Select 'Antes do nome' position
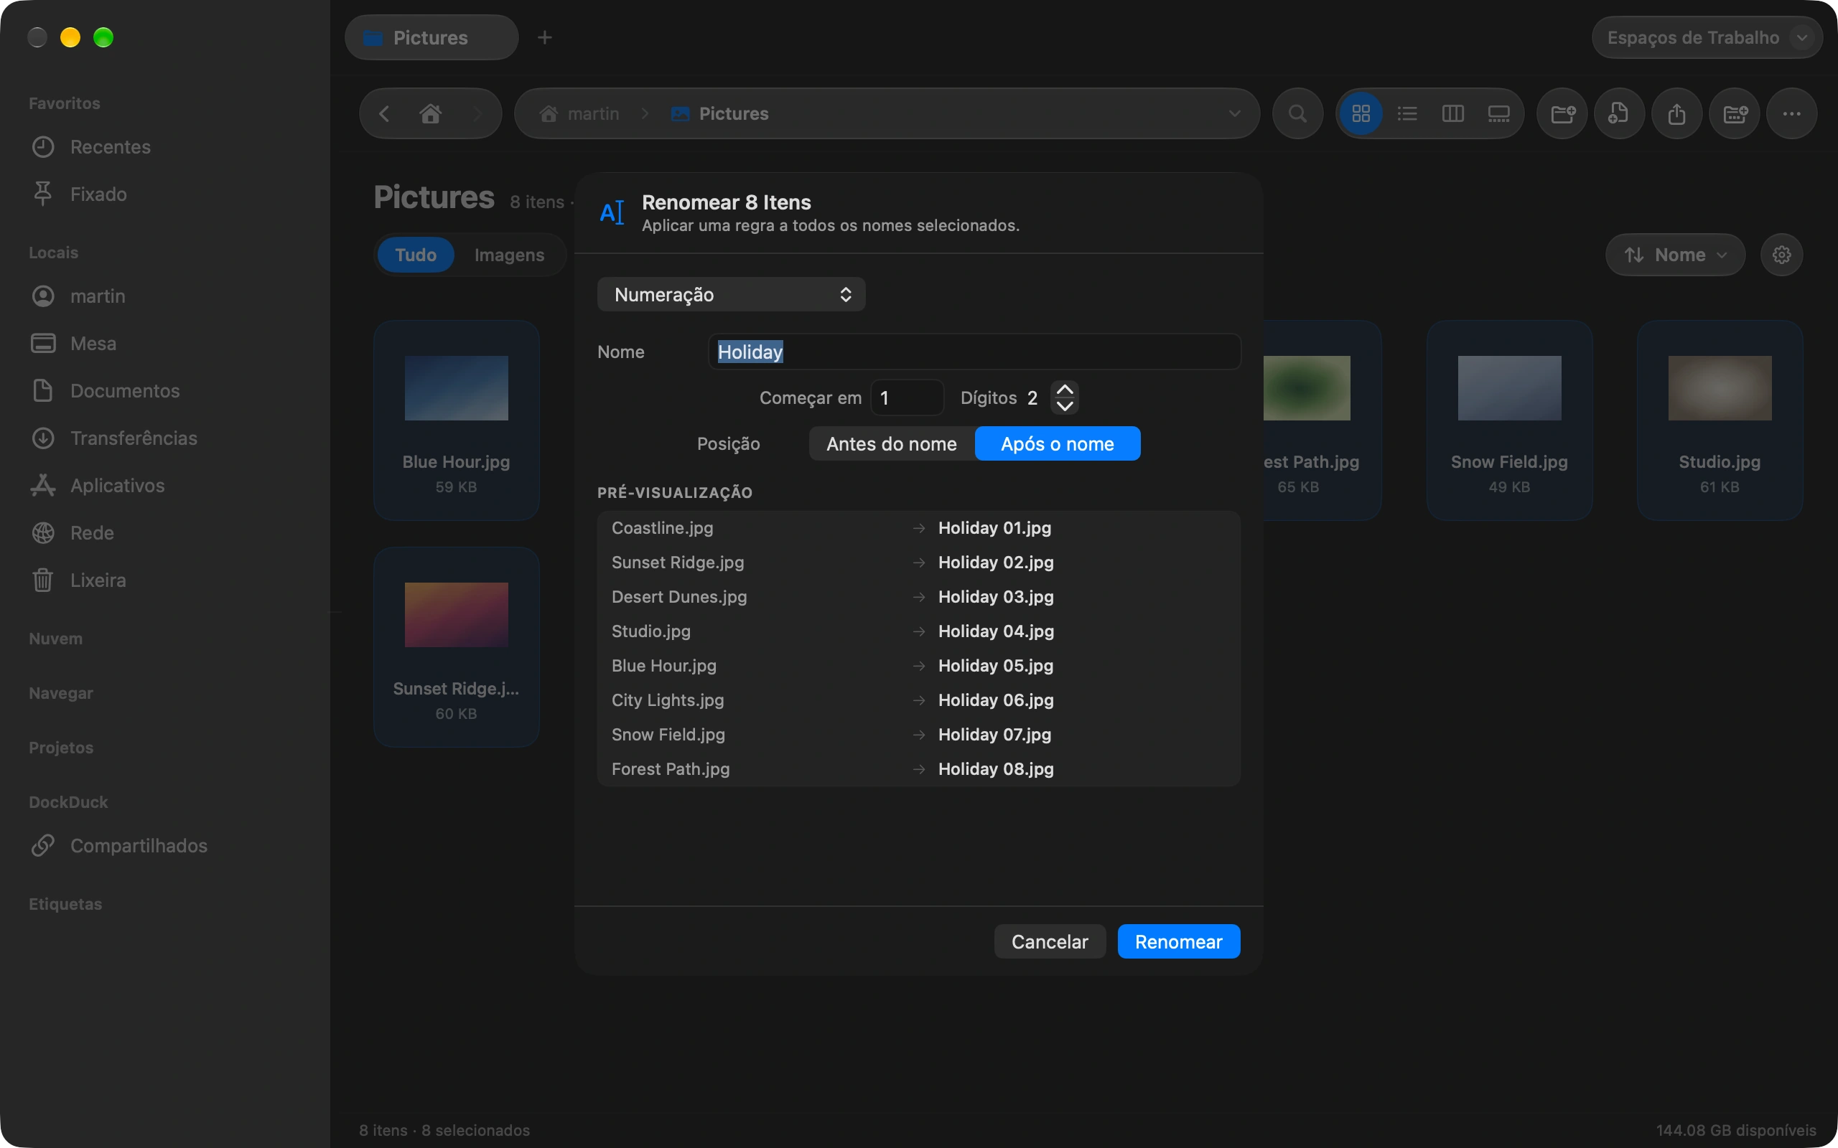 [892, 443]
